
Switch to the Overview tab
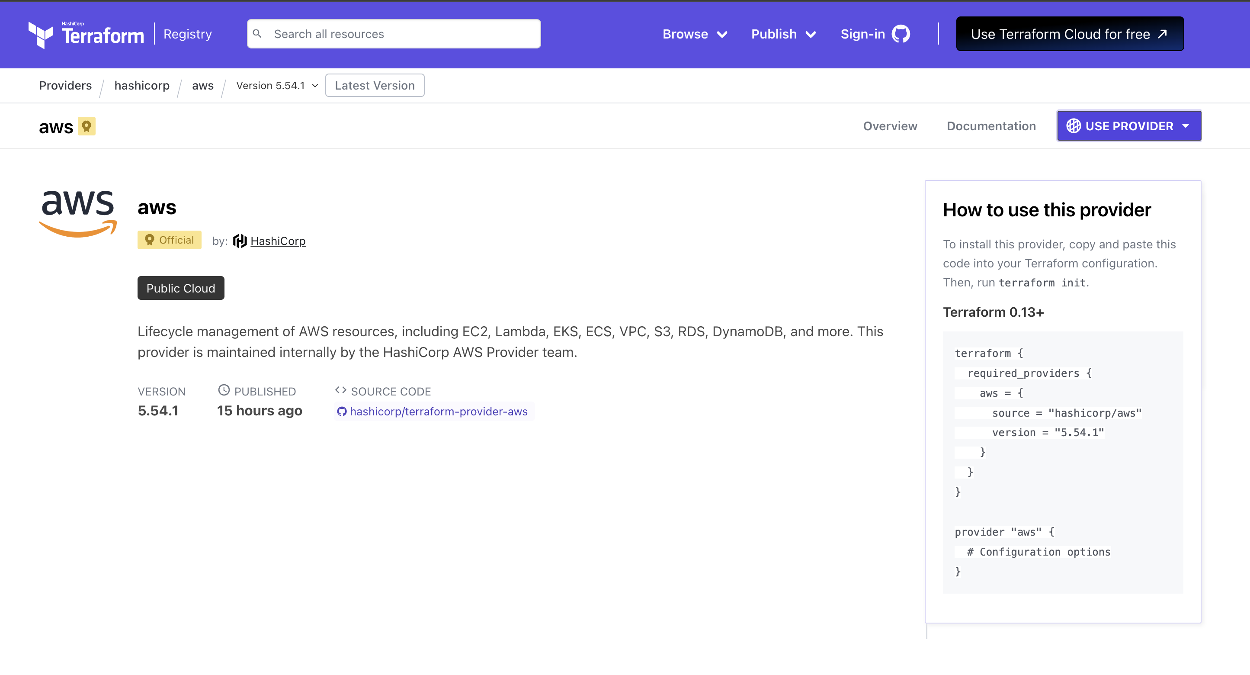(890, 126)
